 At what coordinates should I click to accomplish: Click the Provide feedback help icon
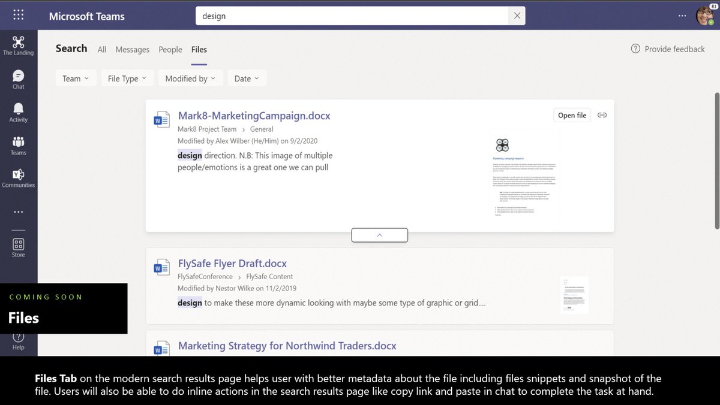tap(636, 49)
